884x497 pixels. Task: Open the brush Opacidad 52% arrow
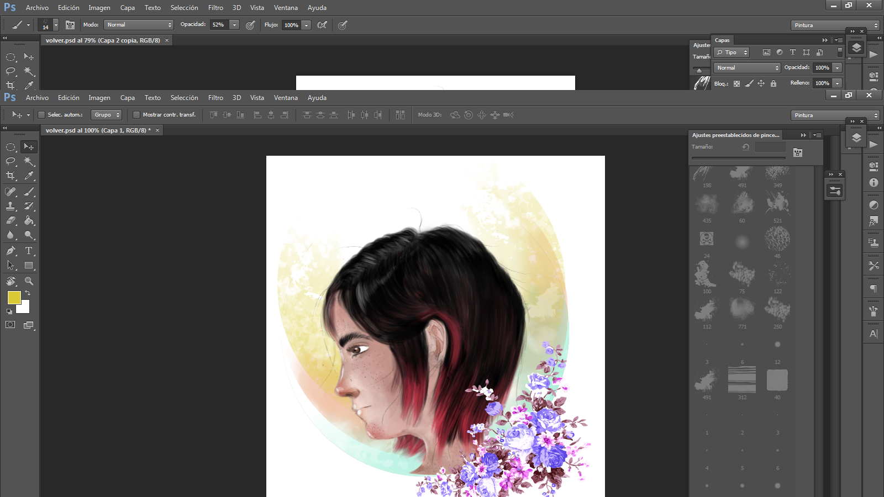[235, 25]
